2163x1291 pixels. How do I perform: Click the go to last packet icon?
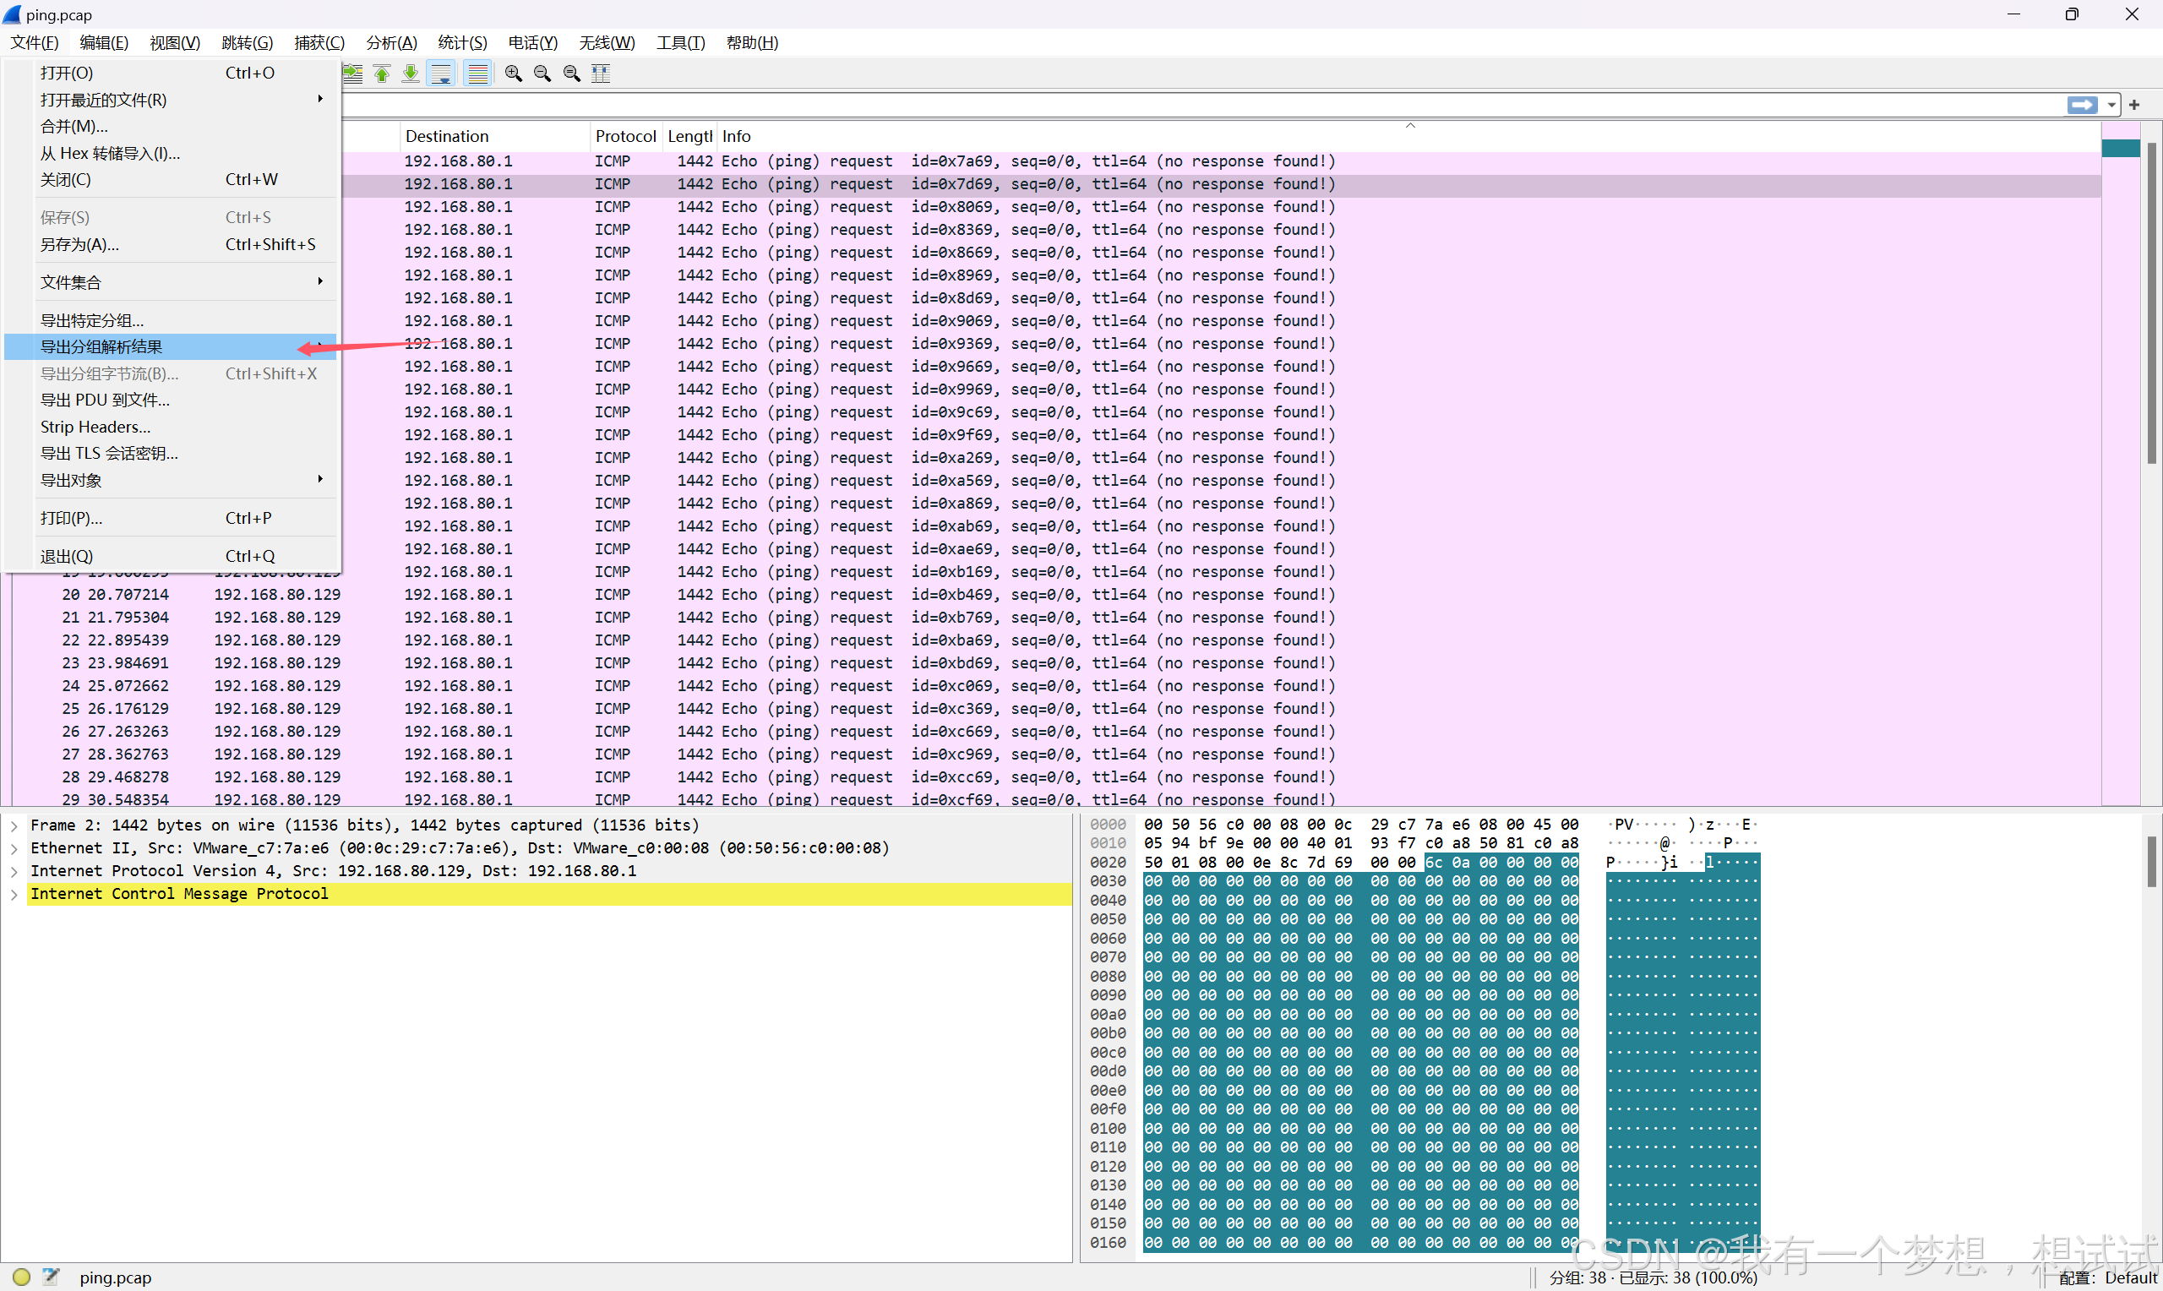coord(411,74)
